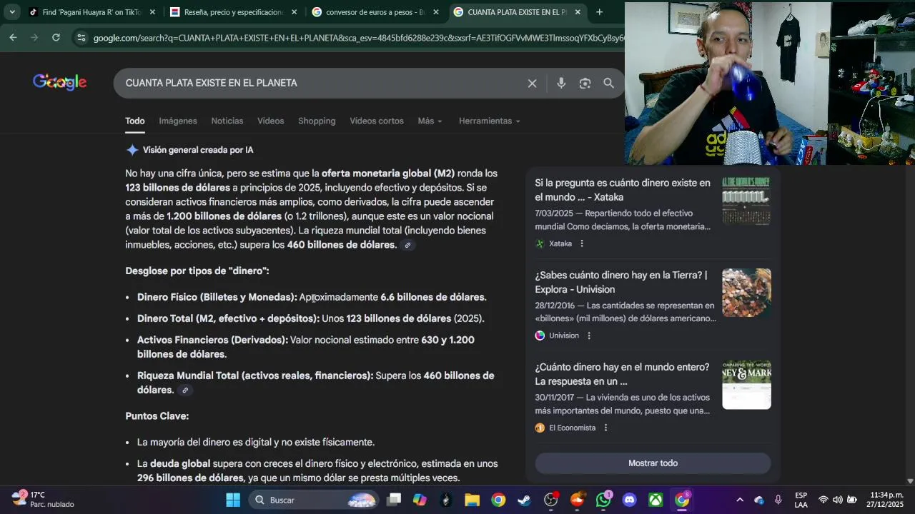Viewport: 915px width, 514px height.
Task: Click the link icon after Riqueza Mundial Total bullet
Action: (x=185, y=390)
